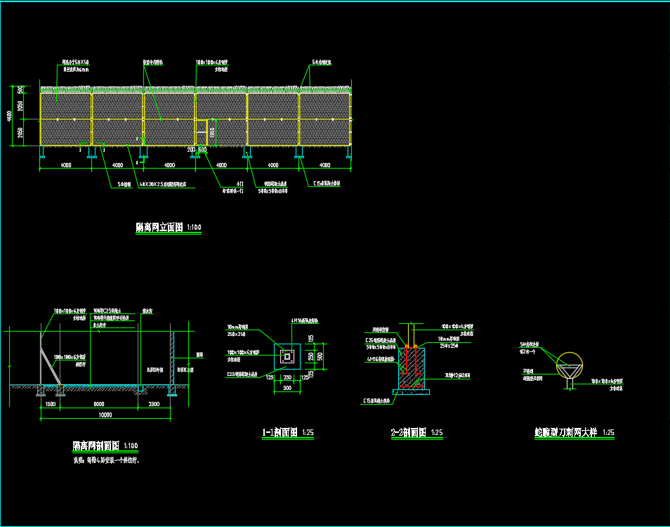The image size is (670, 527).
Task: Click the '500' width dimension under 1-1 section
Action: (287, 388)
